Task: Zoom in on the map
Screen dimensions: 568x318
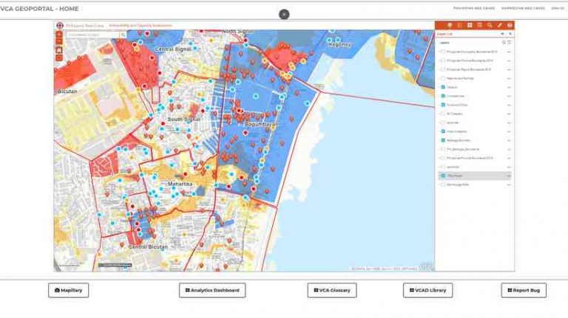Action: [59, 35]
